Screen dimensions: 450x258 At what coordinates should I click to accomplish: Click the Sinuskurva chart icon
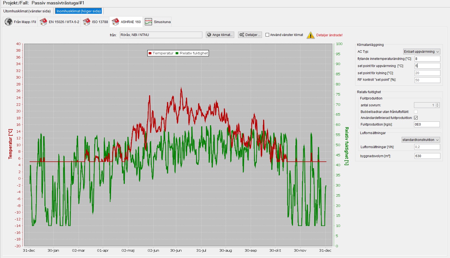coord(148,22)
